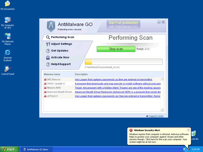203x152 pixels.
Task: Click the security alert tray icon
Action: pyautogui.click(x=188, y=149)
